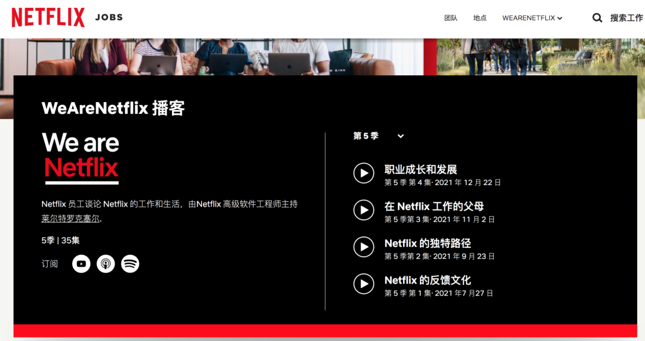
Task: Click date text 2021 年 11 月 2 日
Action: click(463, 220)
